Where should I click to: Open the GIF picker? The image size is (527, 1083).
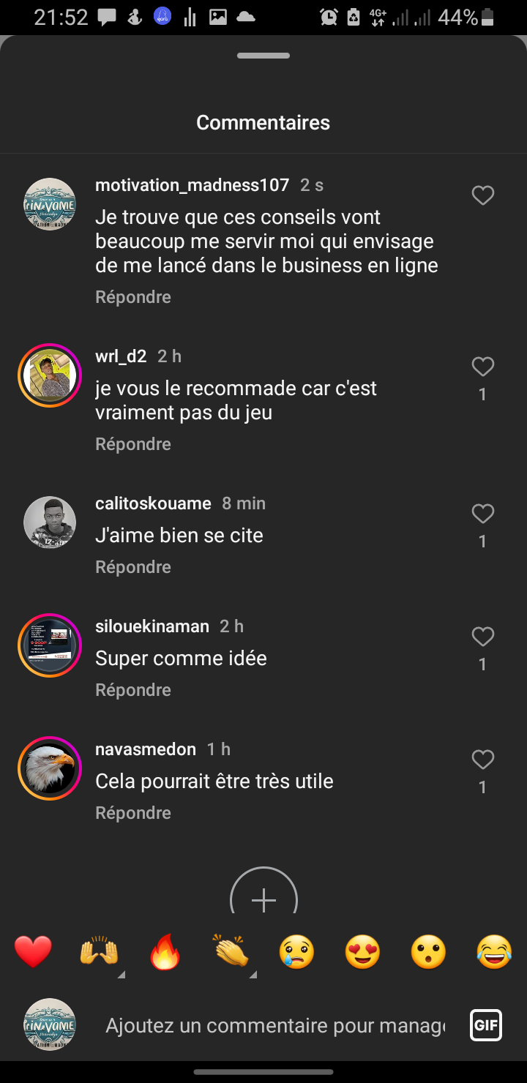point(485,1025)
